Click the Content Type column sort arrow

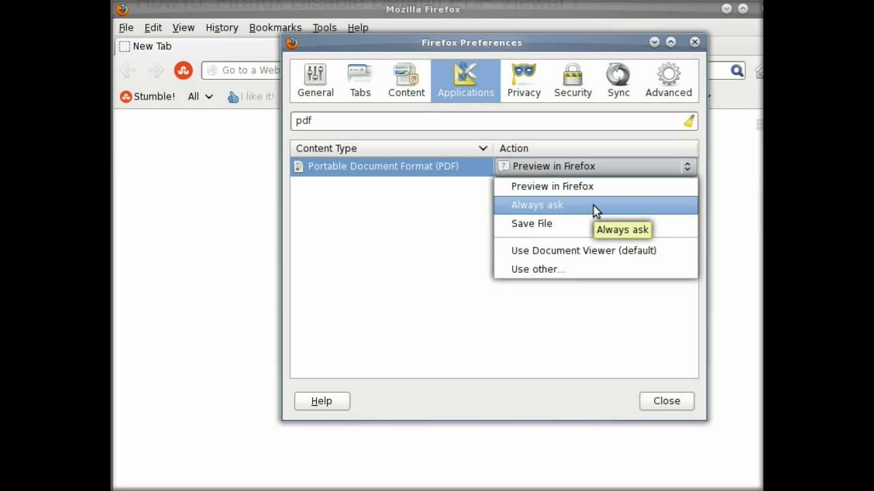click(483, 149)
